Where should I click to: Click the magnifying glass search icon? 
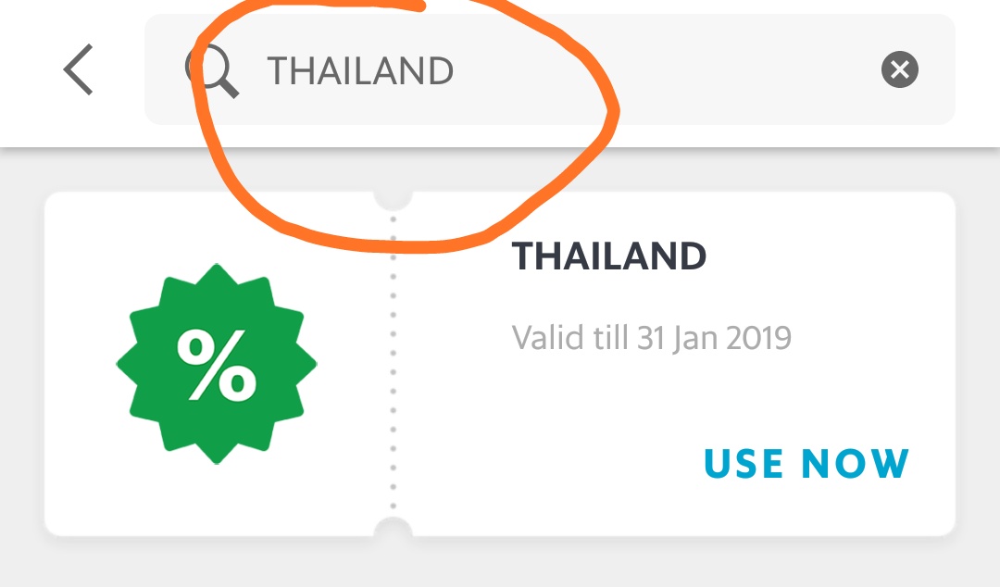[213, 72]
